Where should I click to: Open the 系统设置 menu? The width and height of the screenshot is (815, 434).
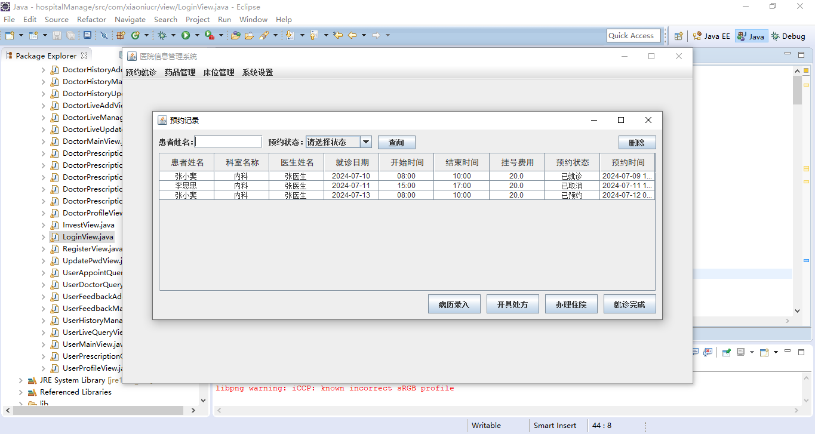[x=257, y=73]
